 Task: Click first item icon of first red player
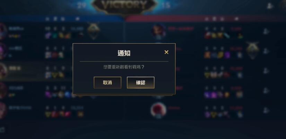pos(207,36)
